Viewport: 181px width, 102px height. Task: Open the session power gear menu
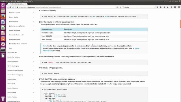coord(180,1)
